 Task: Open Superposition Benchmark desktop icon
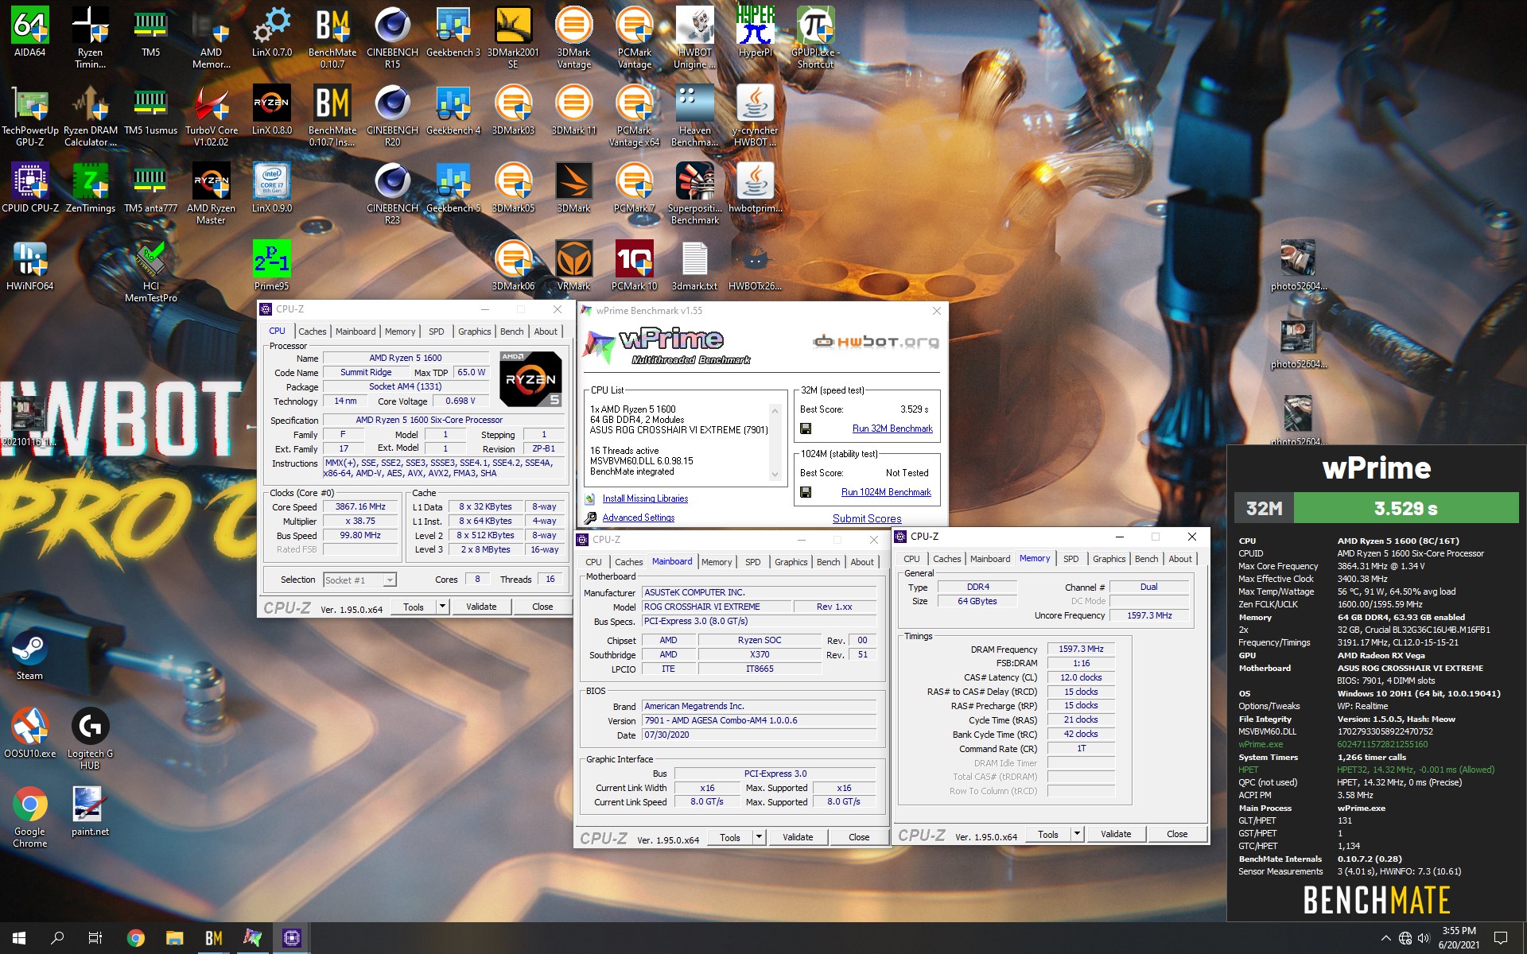[694, 193]
